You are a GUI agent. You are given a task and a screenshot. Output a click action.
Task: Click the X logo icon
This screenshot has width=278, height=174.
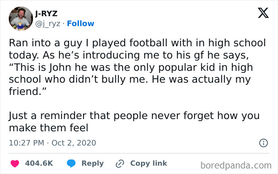(261, 14)
